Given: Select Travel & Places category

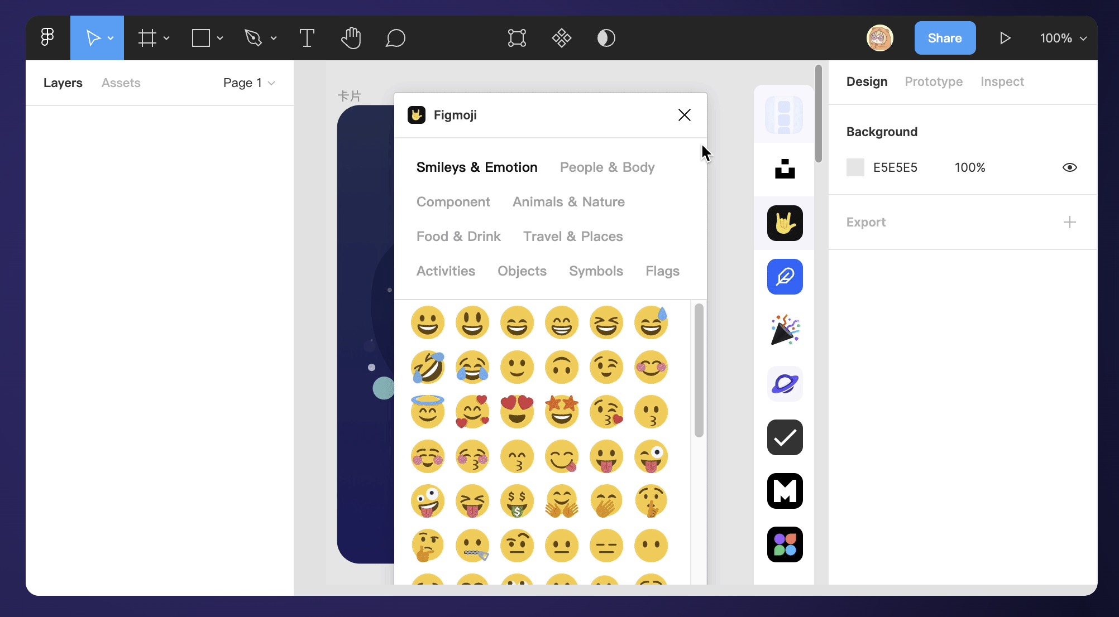Looking at the screenshot, I should coord(573,237).
